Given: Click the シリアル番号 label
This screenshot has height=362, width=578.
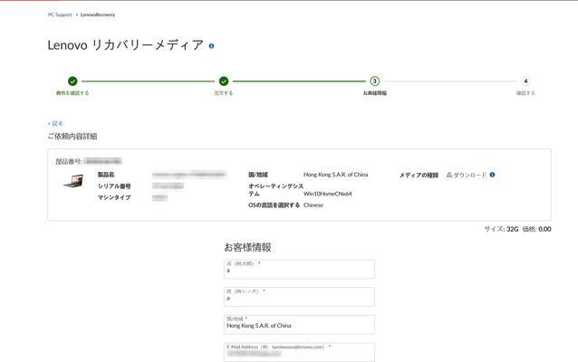Looking at the screenshot, I should click(114, 186).
